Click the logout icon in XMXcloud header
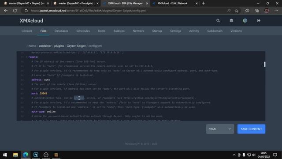282x159 pixels. [x=259, y=21]
